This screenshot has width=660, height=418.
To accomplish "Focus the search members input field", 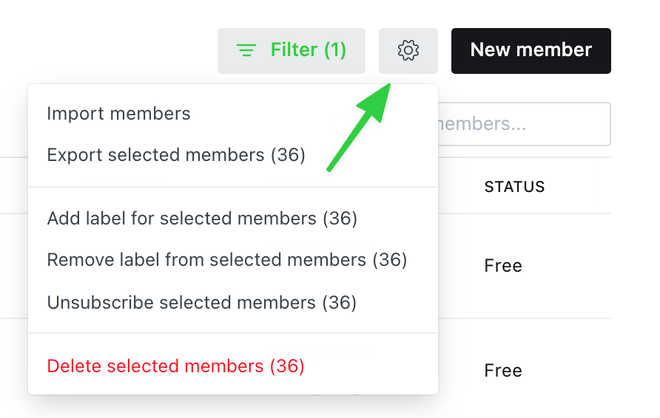I will click(x=524, y=124).
